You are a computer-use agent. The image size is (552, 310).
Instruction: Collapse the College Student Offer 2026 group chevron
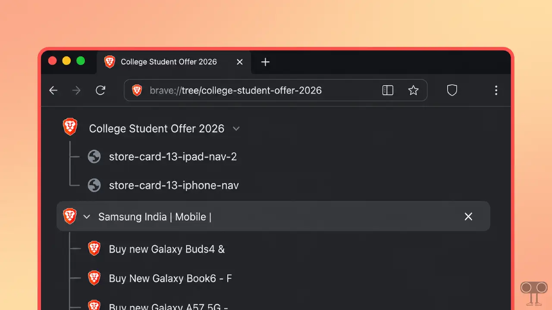pyautogui.click(x=236, y=129)
